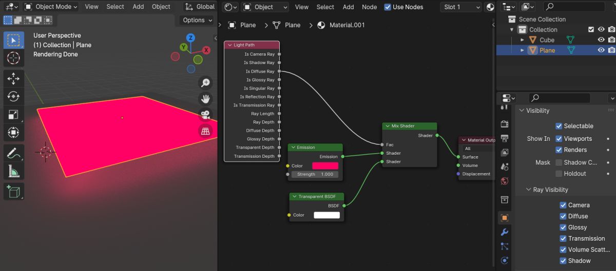Image resolution: width=616 pixels, height=271 pixels.
Task: Open the Global transform orientation dropdown
Action: (x=200, y=7)
